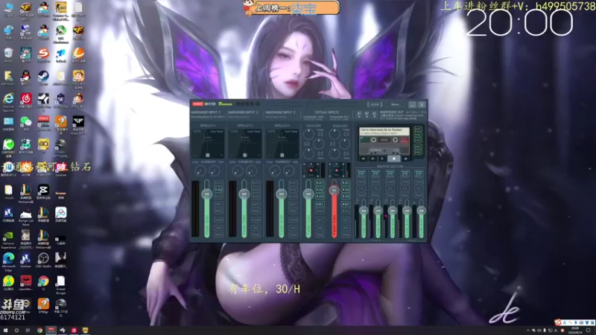Toggle A1 bus on Hardware Input 1
The width and height of the screenshot is (596, 335).
[x=218, y=182]
